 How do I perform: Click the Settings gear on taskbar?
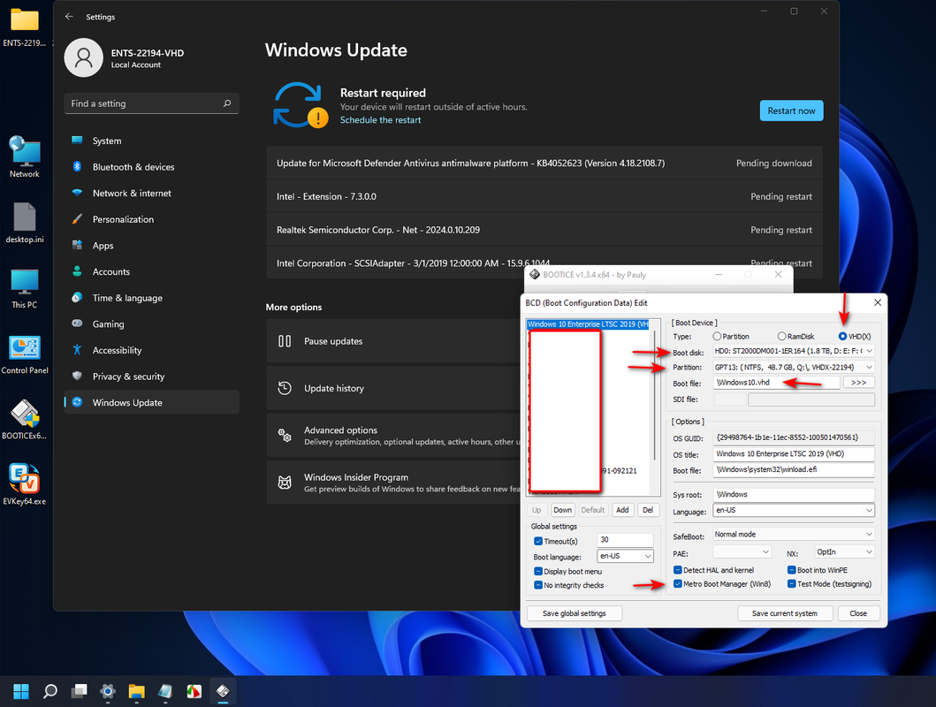coord(108,691)
